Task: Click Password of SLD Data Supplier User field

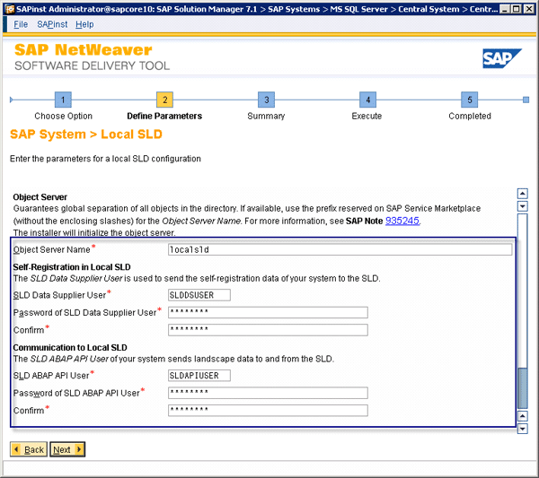Action: tap(268, 312)
